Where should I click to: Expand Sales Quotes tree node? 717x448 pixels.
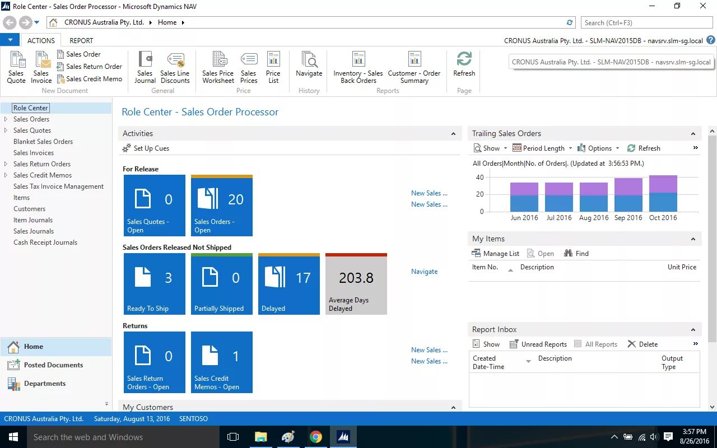click(x=6, y=130)
